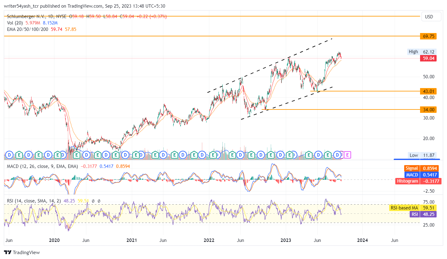
Task: Click the Low 11.87 label
Action: (x=422, y=155)
